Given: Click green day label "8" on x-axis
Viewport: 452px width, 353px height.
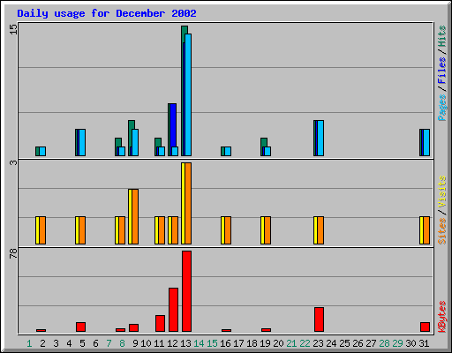Looking at the screenshot, I should pyautogui.click(x=122, y=343).
